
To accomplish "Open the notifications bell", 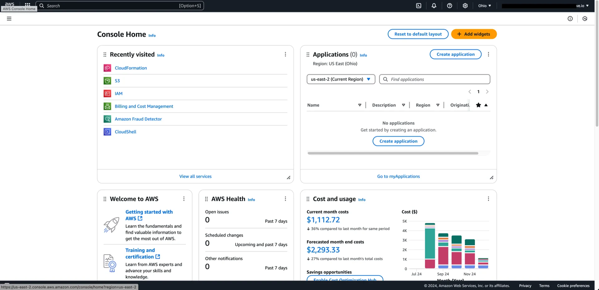I will [434, 6].
